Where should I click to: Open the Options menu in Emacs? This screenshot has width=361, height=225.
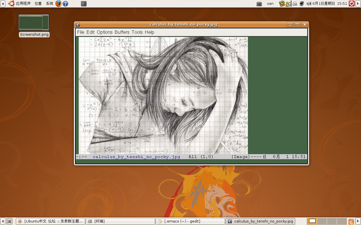(105, 32)
